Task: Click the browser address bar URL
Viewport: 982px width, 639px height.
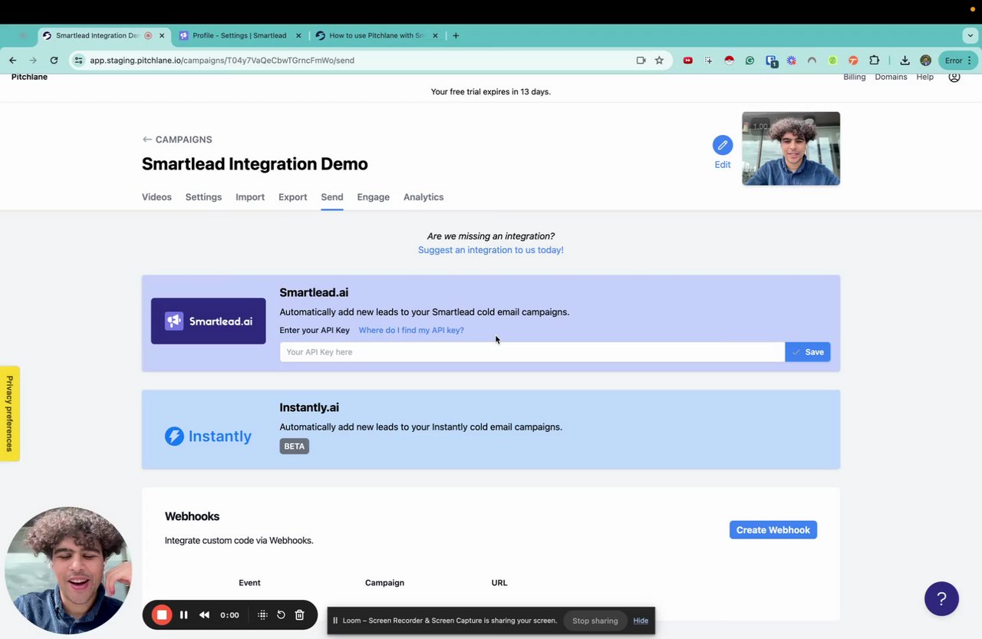Action: pyautogui.click(x=222, y=60)
